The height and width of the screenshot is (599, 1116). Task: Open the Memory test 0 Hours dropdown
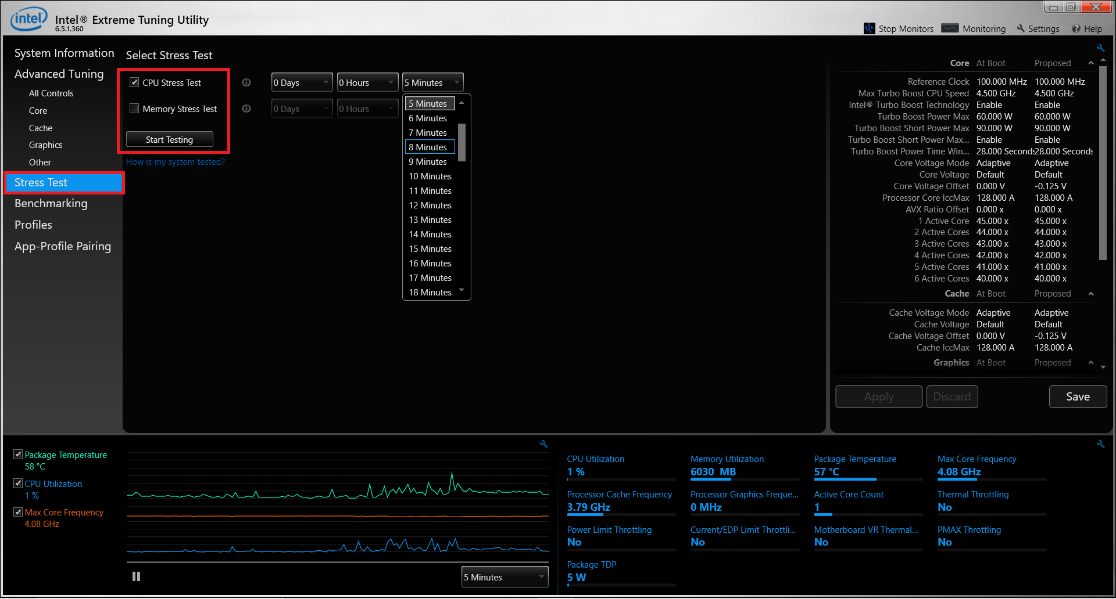pos(367,109)
